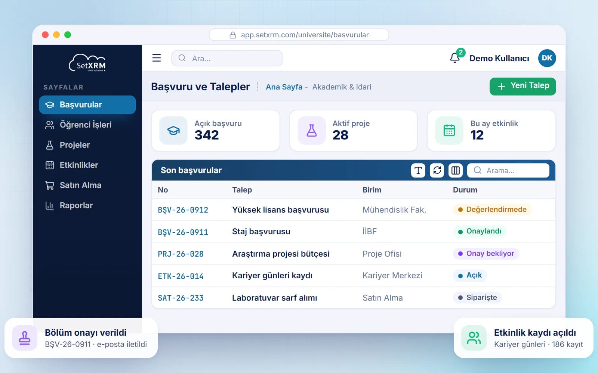Open the hamburger menu icon
The height and width of the screenshot is (373, 598).
pos(157,58)
